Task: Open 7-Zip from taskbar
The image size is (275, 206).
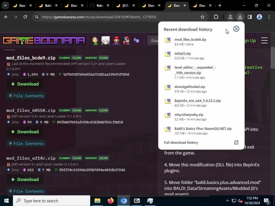Action: [x=137, y=201]
